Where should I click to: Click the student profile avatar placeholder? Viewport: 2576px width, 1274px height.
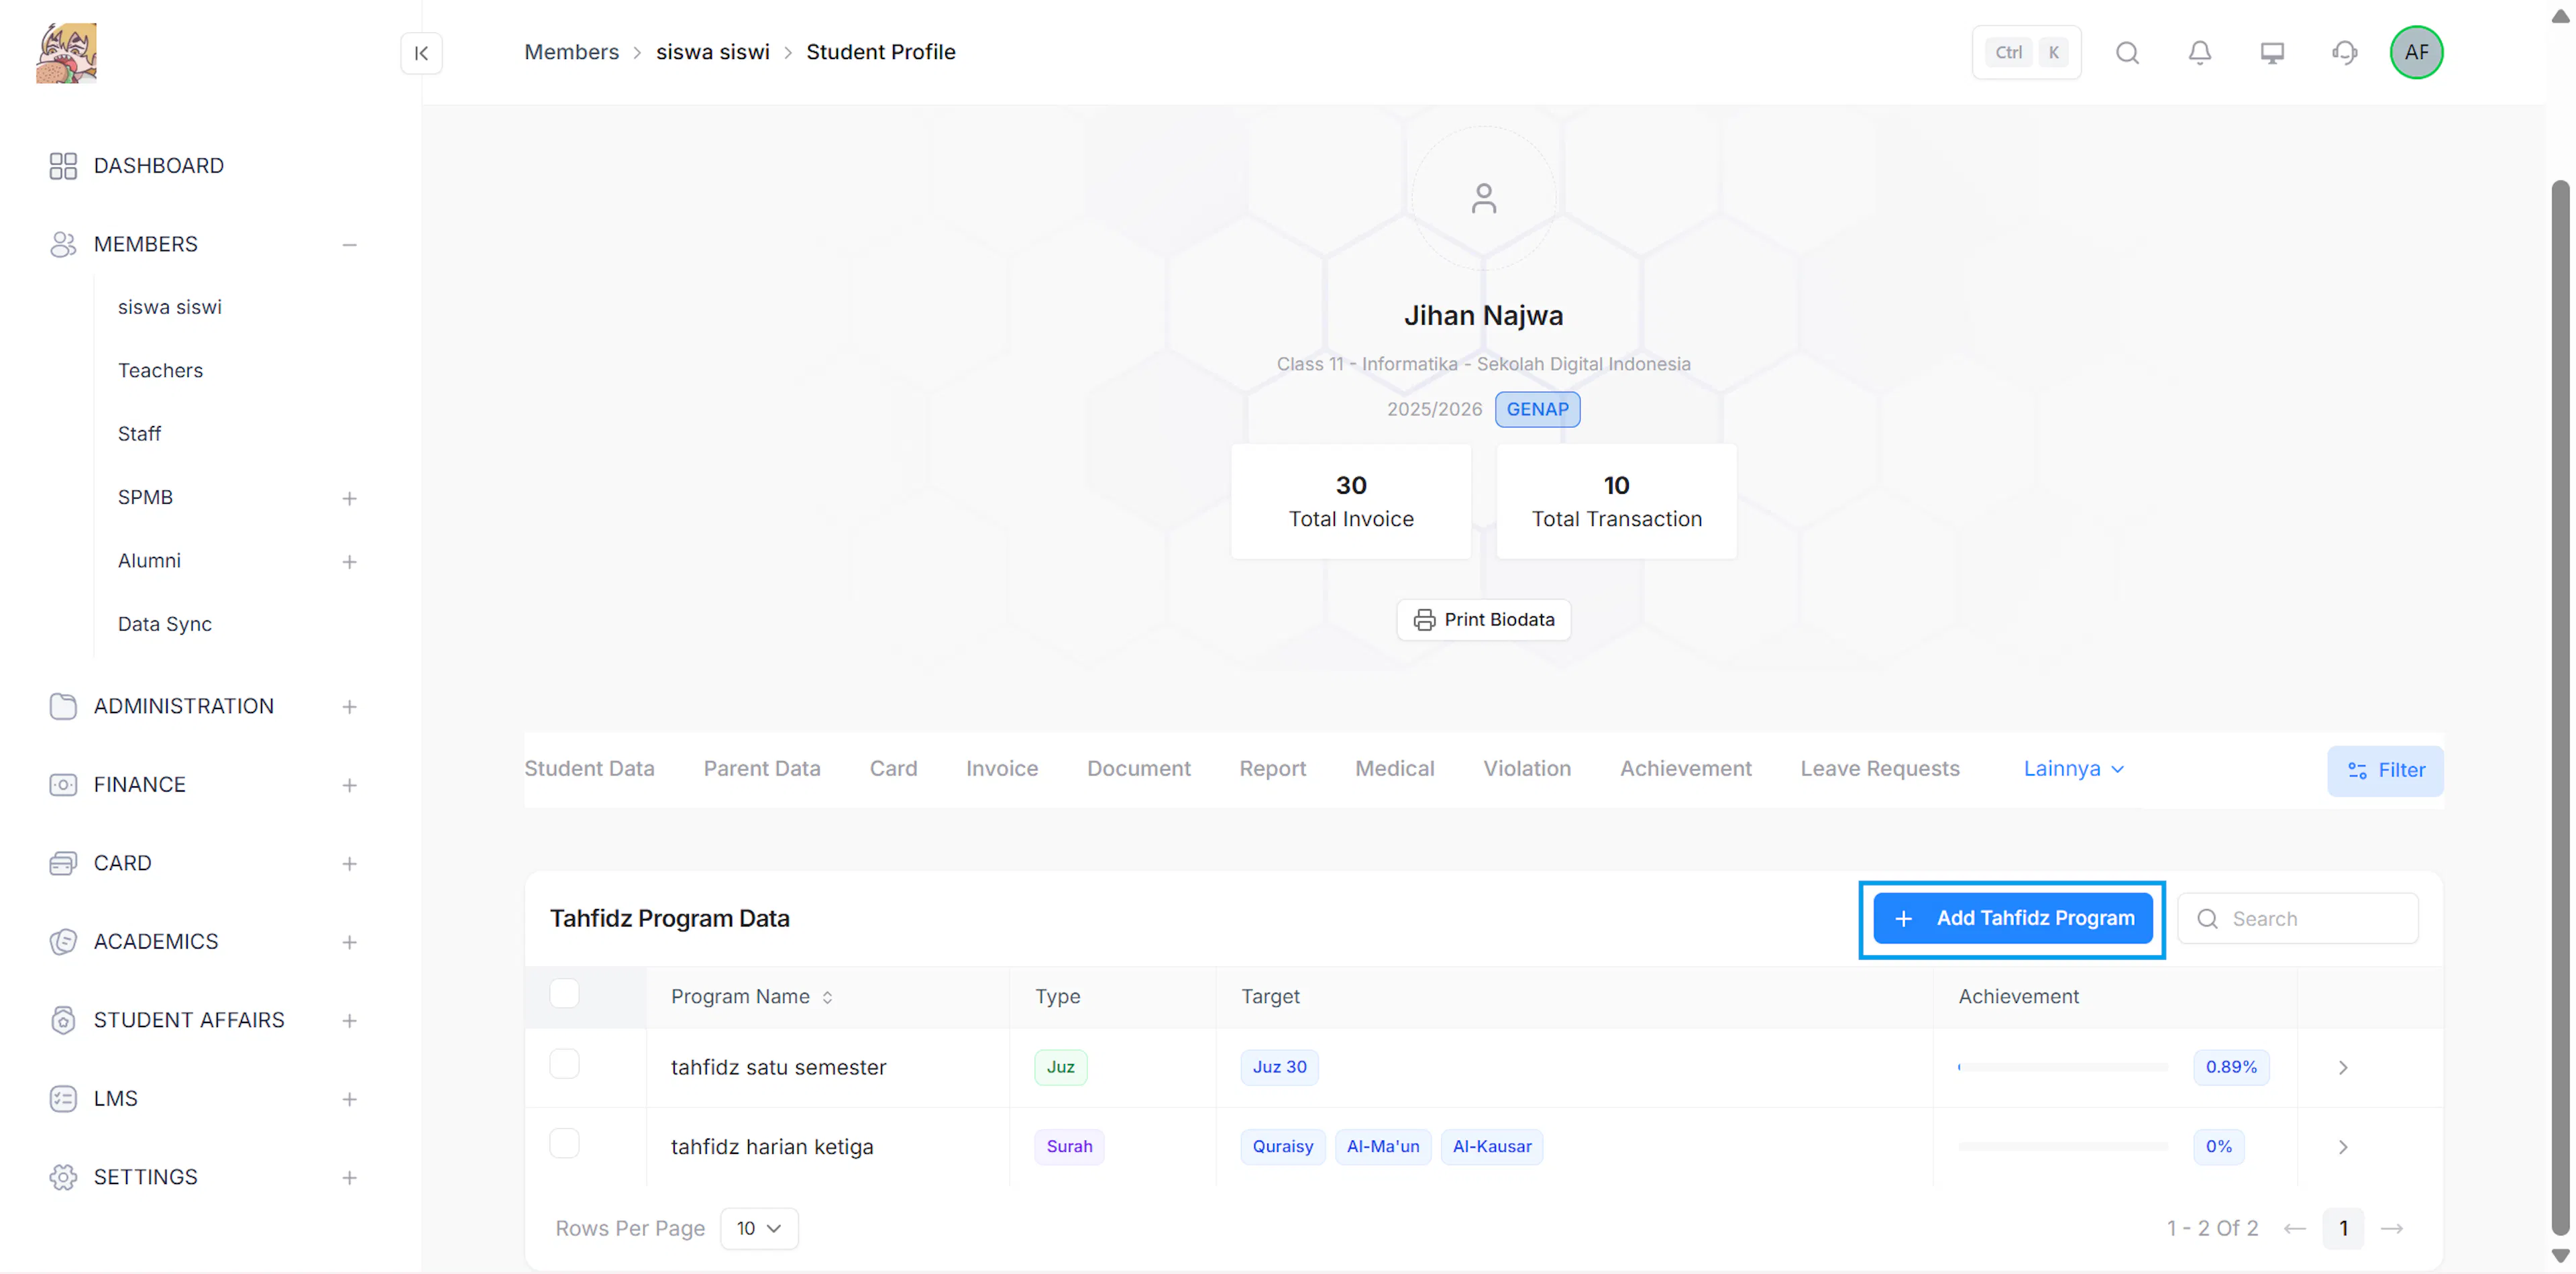tap(1483, 198)
